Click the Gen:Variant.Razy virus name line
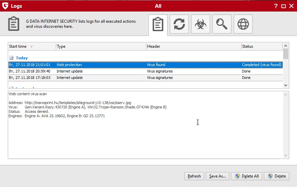The image size is (297, 187). pyautogui.click(x=96, y=107)
